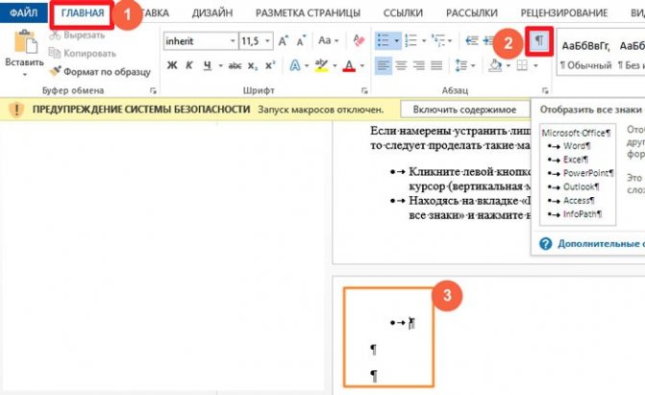Toggle bold Ж formatting

172,65
